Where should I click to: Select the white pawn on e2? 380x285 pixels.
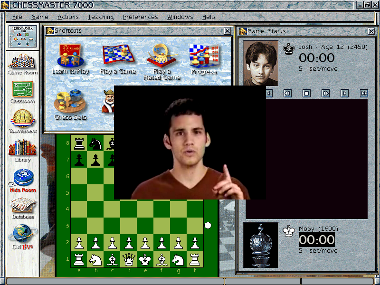(145, 242)
